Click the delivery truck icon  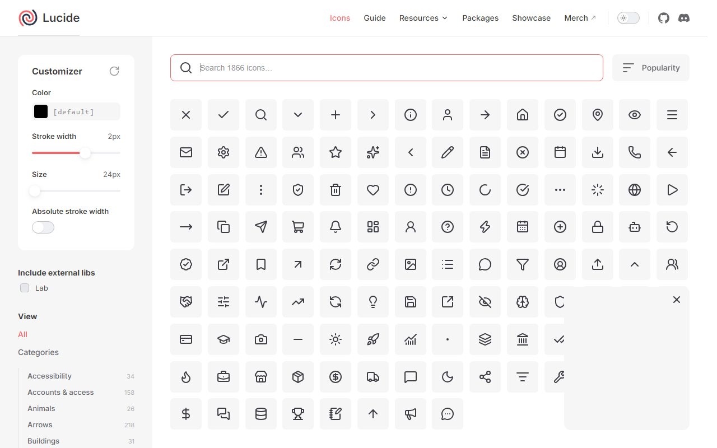pos(373,377)
